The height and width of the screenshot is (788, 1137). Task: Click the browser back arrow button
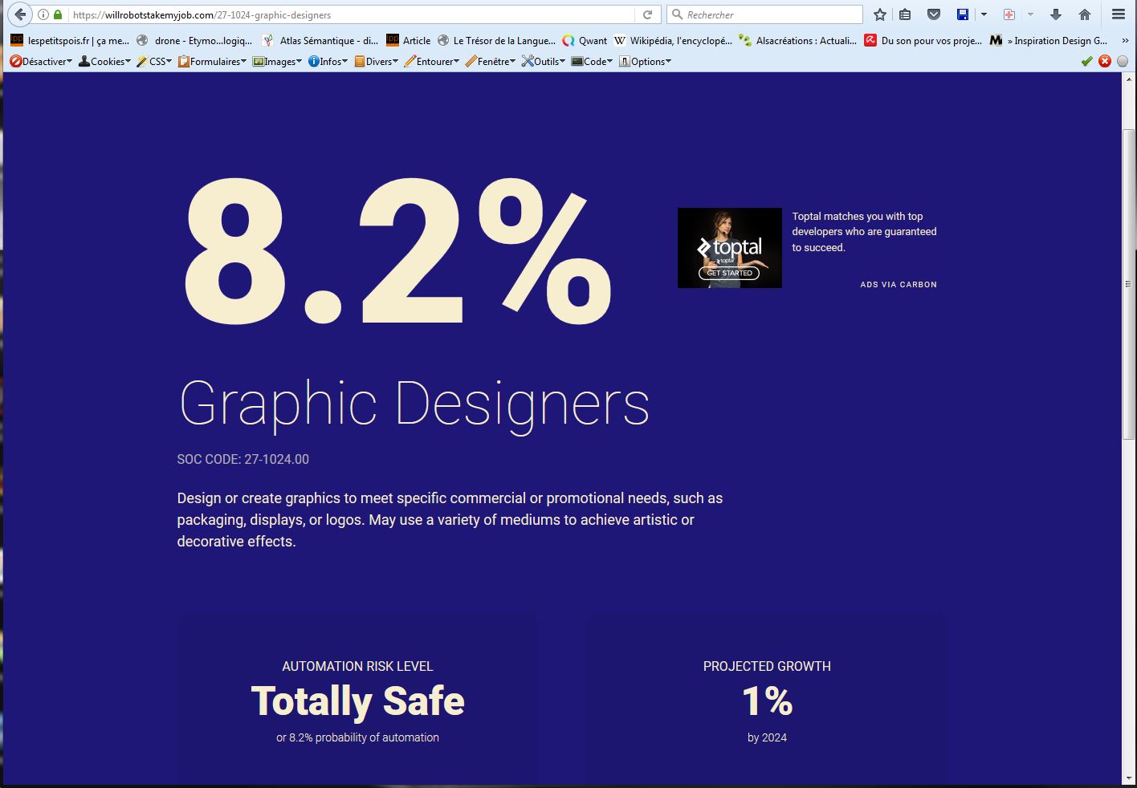click(x=20, y=14)
